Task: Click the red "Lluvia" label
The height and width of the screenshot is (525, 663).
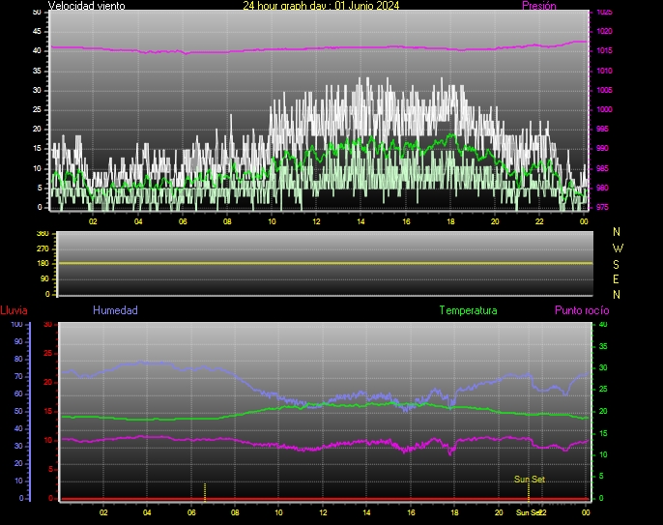Action: pos(14,310)
